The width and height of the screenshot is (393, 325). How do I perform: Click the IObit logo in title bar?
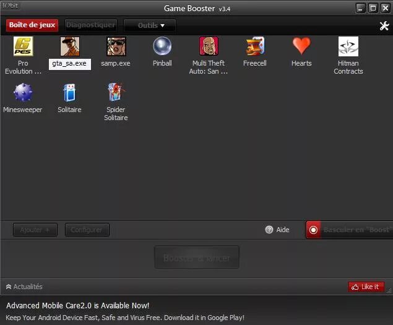(x=11, y=6)
